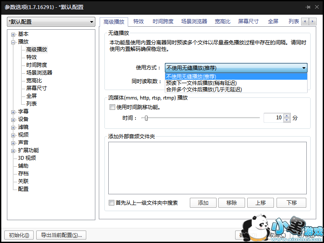Select 场景浏览器 in the tree

(x=39, y=73)
